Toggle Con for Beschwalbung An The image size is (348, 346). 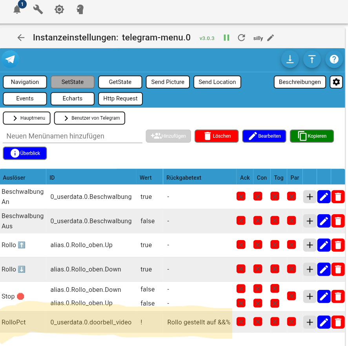(258, 196)
